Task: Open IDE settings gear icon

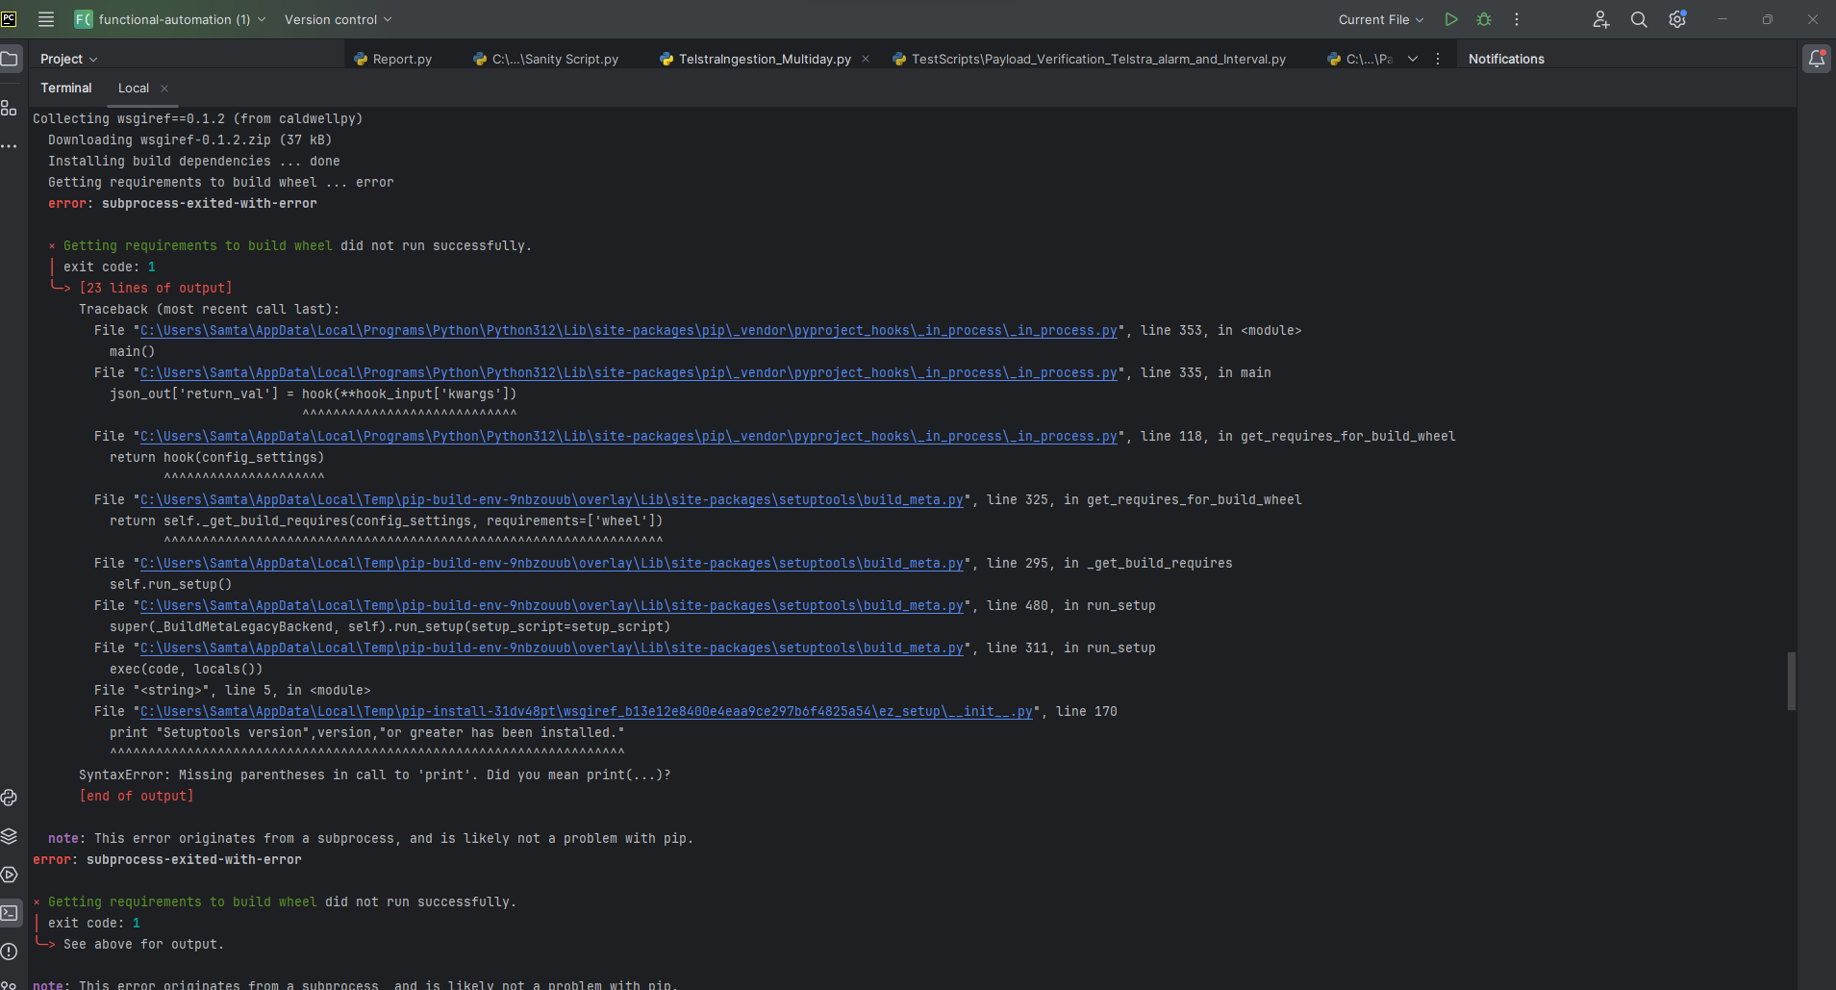Action: (1677, 19)
